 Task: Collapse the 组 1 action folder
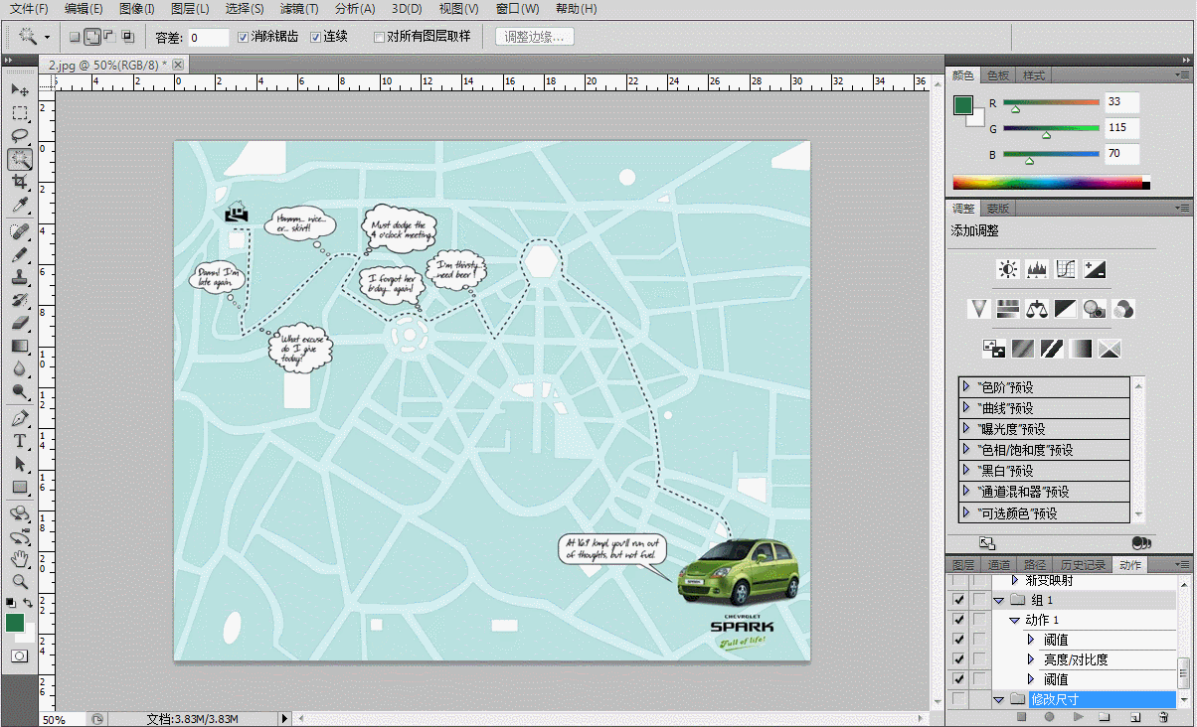tap(998, 600)
